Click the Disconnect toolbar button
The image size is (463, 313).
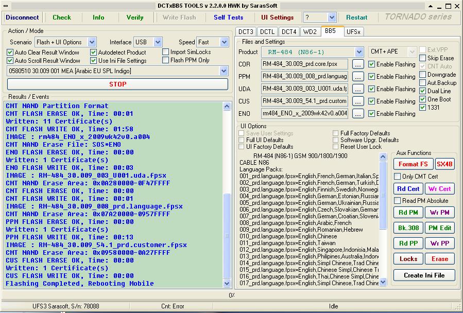[22, 18]
